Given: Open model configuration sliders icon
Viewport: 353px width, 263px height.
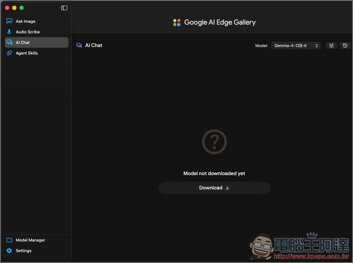Looking at the screenshot, I should [331, 46].
